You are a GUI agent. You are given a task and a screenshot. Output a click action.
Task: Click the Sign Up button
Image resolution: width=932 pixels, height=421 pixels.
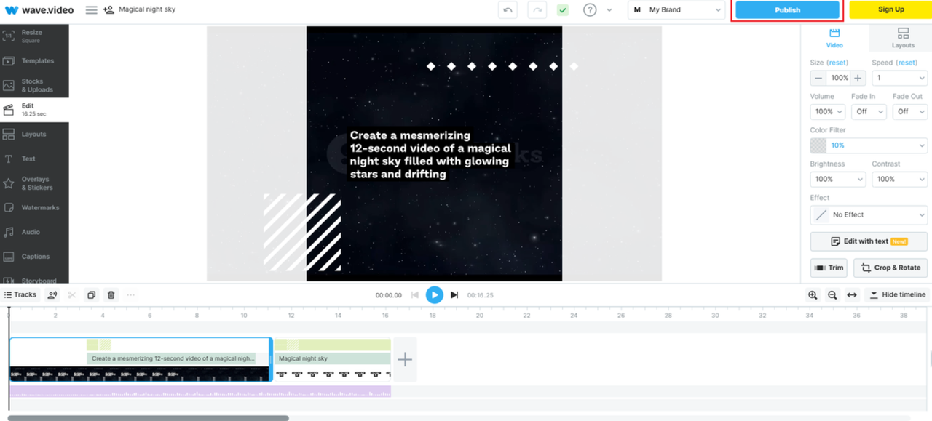coord(890,9)
